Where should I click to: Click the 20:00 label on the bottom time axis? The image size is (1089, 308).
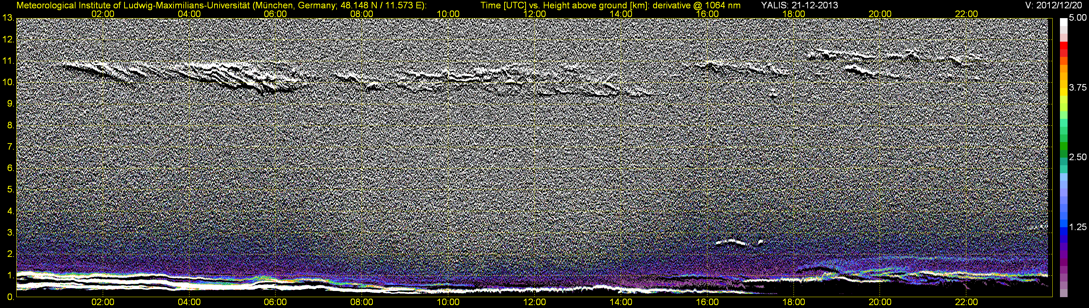pos(880,303)
